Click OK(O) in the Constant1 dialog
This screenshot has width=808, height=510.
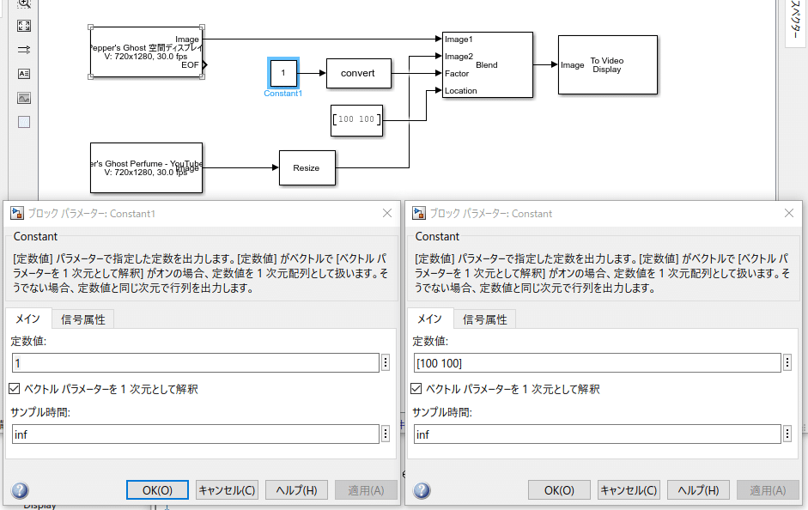click(x=157, y=490)
